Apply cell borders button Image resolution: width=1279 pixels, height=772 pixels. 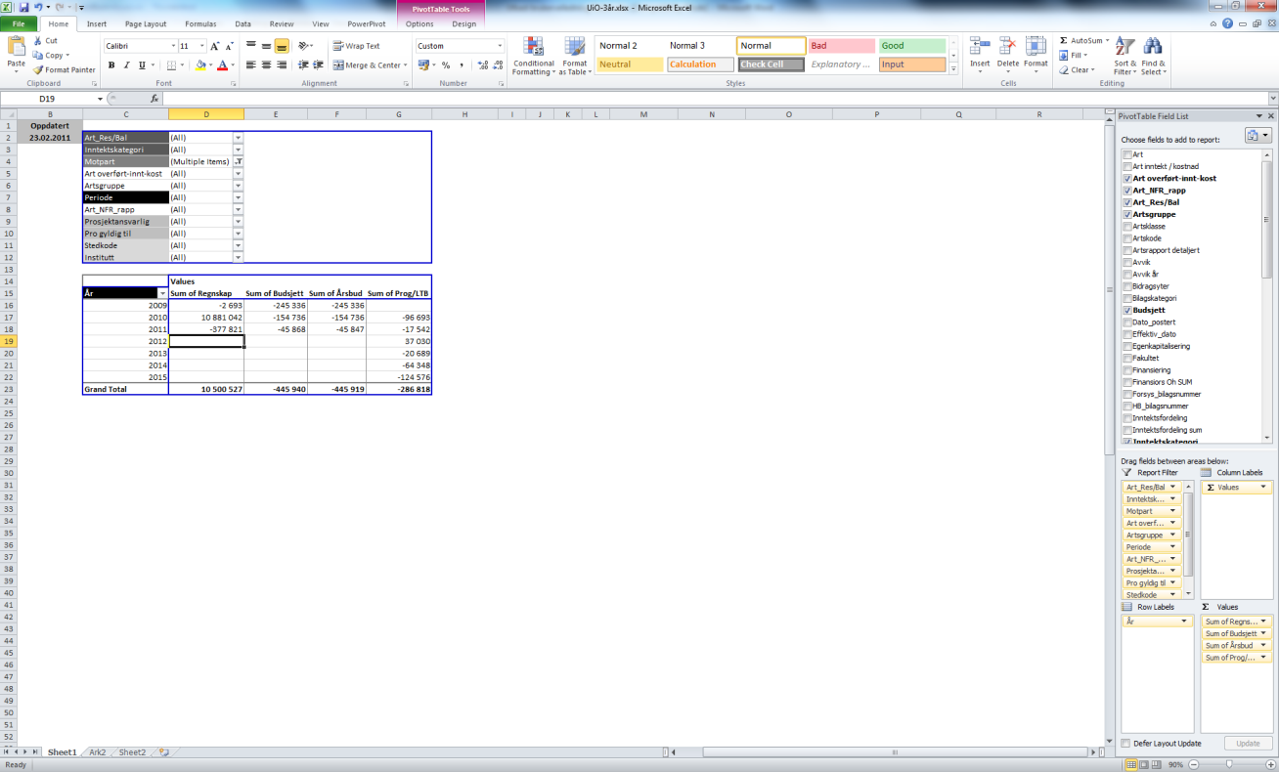(171, 65)
